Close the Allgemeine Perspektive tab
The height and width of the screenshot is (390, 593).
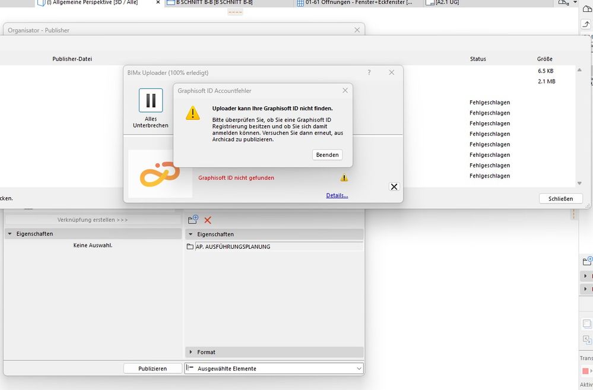[158, 2]
